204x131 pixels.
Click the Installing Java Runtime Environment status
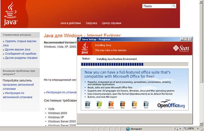click(x=117, y=59)
